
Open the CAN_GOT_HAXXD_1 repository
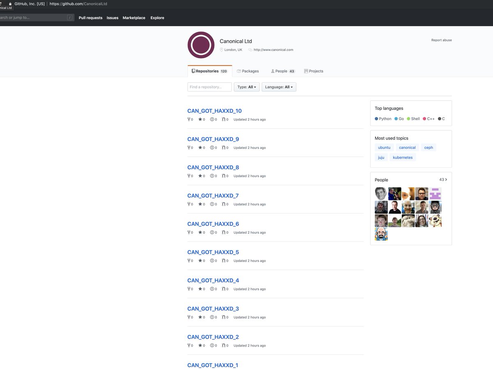(212, 365)
